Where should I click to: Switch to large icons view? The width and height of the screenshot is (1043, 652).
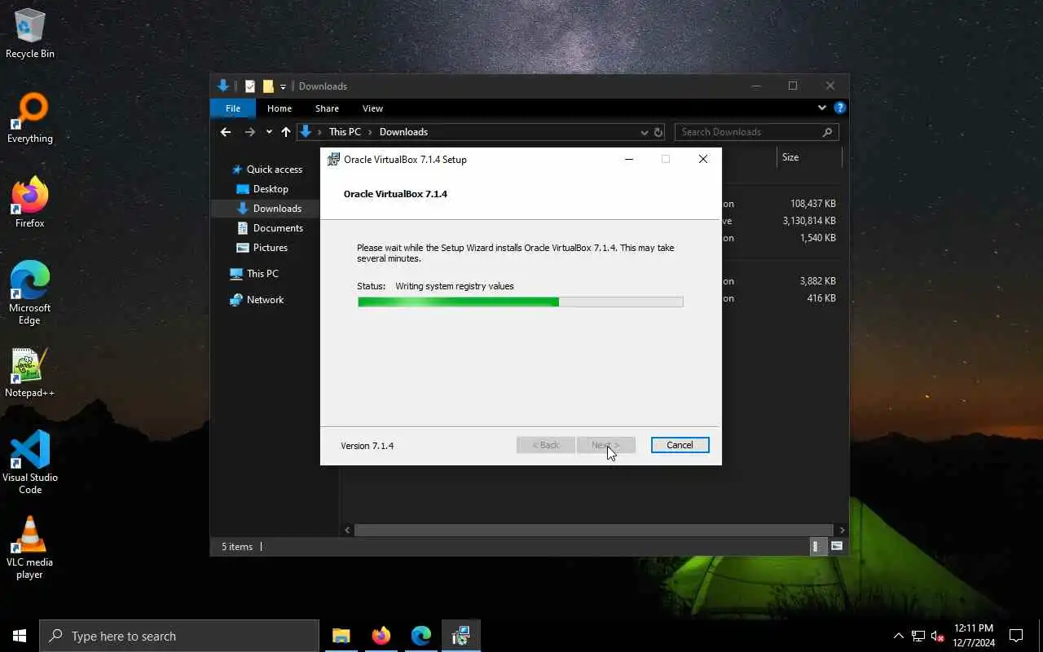pyautogui.click(x=837, y=547)
